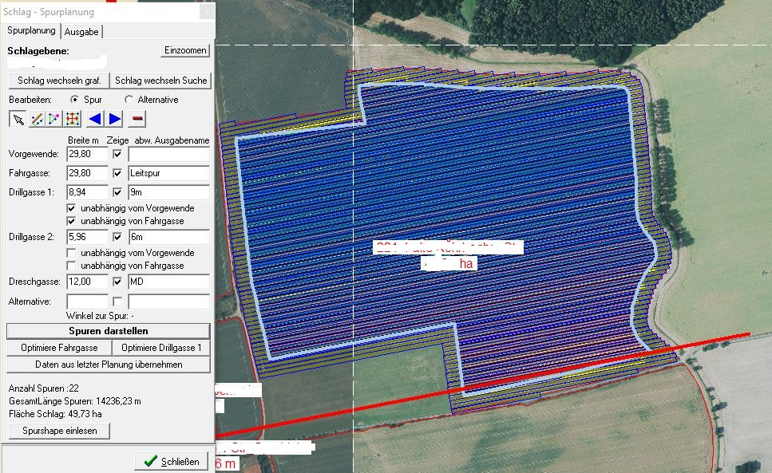Click the blue left arrow icon

95,119
